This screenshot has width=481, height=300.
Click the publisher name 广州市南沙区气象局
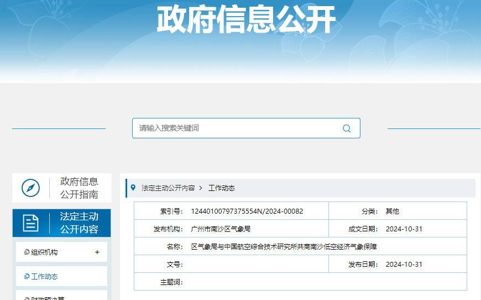[x=221, y=229]
